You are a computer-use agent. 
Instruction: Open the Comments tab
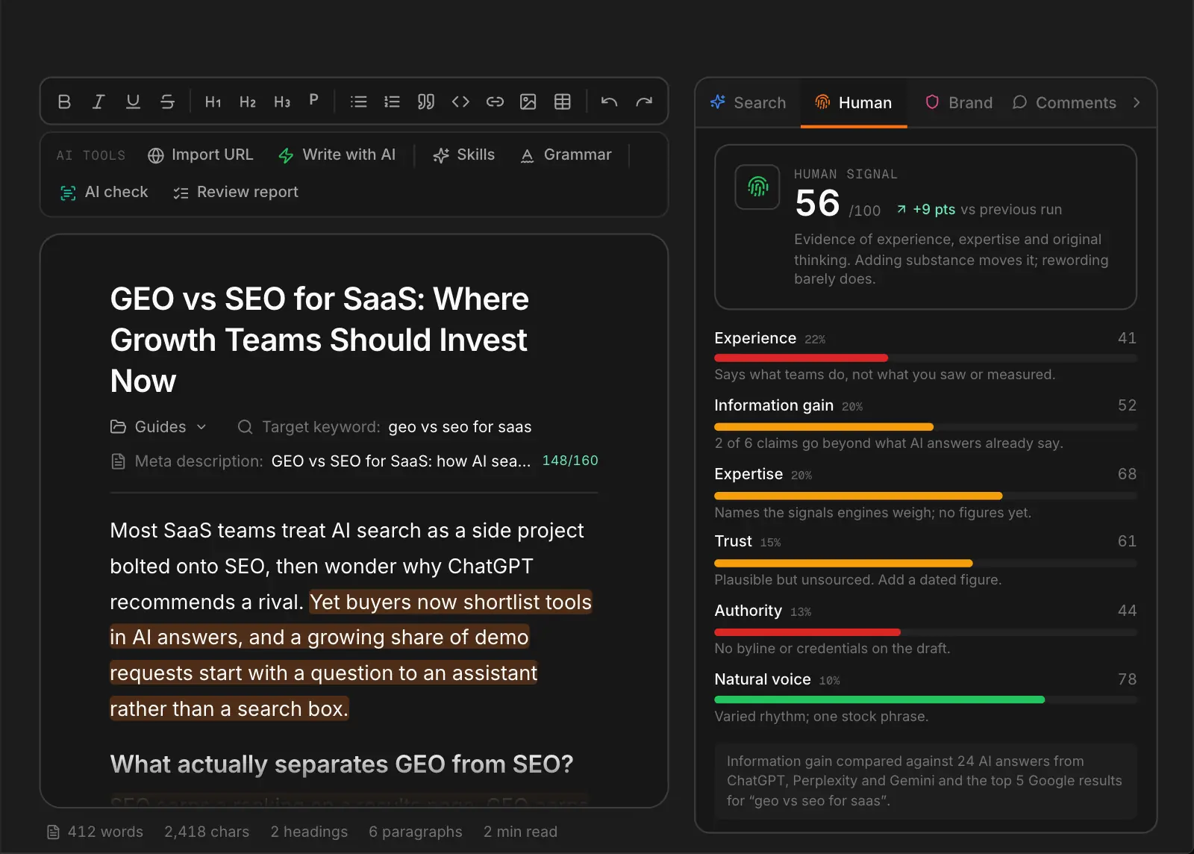pos(1064,102)
